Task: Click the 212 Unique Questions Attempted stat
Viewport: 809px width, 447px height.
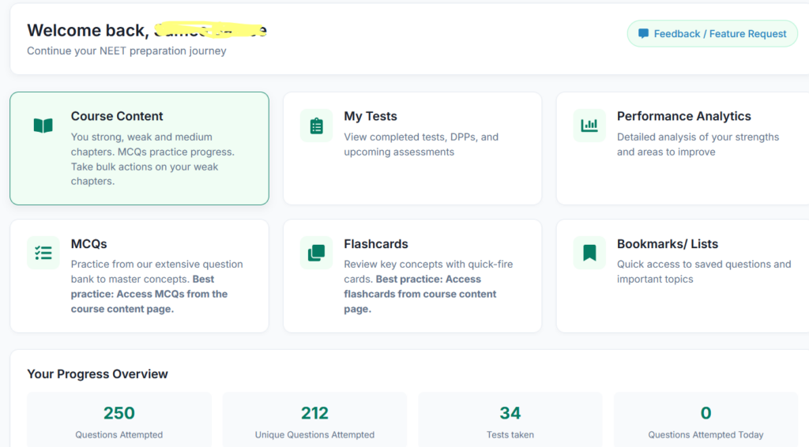Action: [314, 419]
